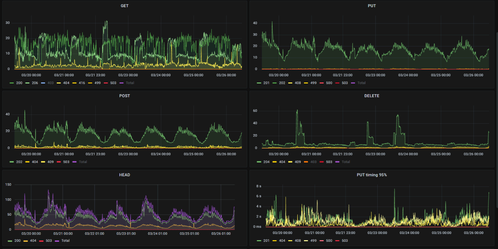
Task: Click the 60 label on DELETE y-axis
Action: pyautogui.click(x=255, y=111)
